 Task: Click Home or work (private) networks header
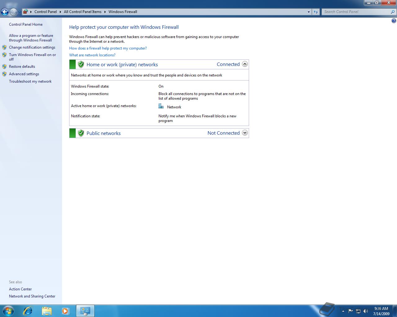(122, 65)
